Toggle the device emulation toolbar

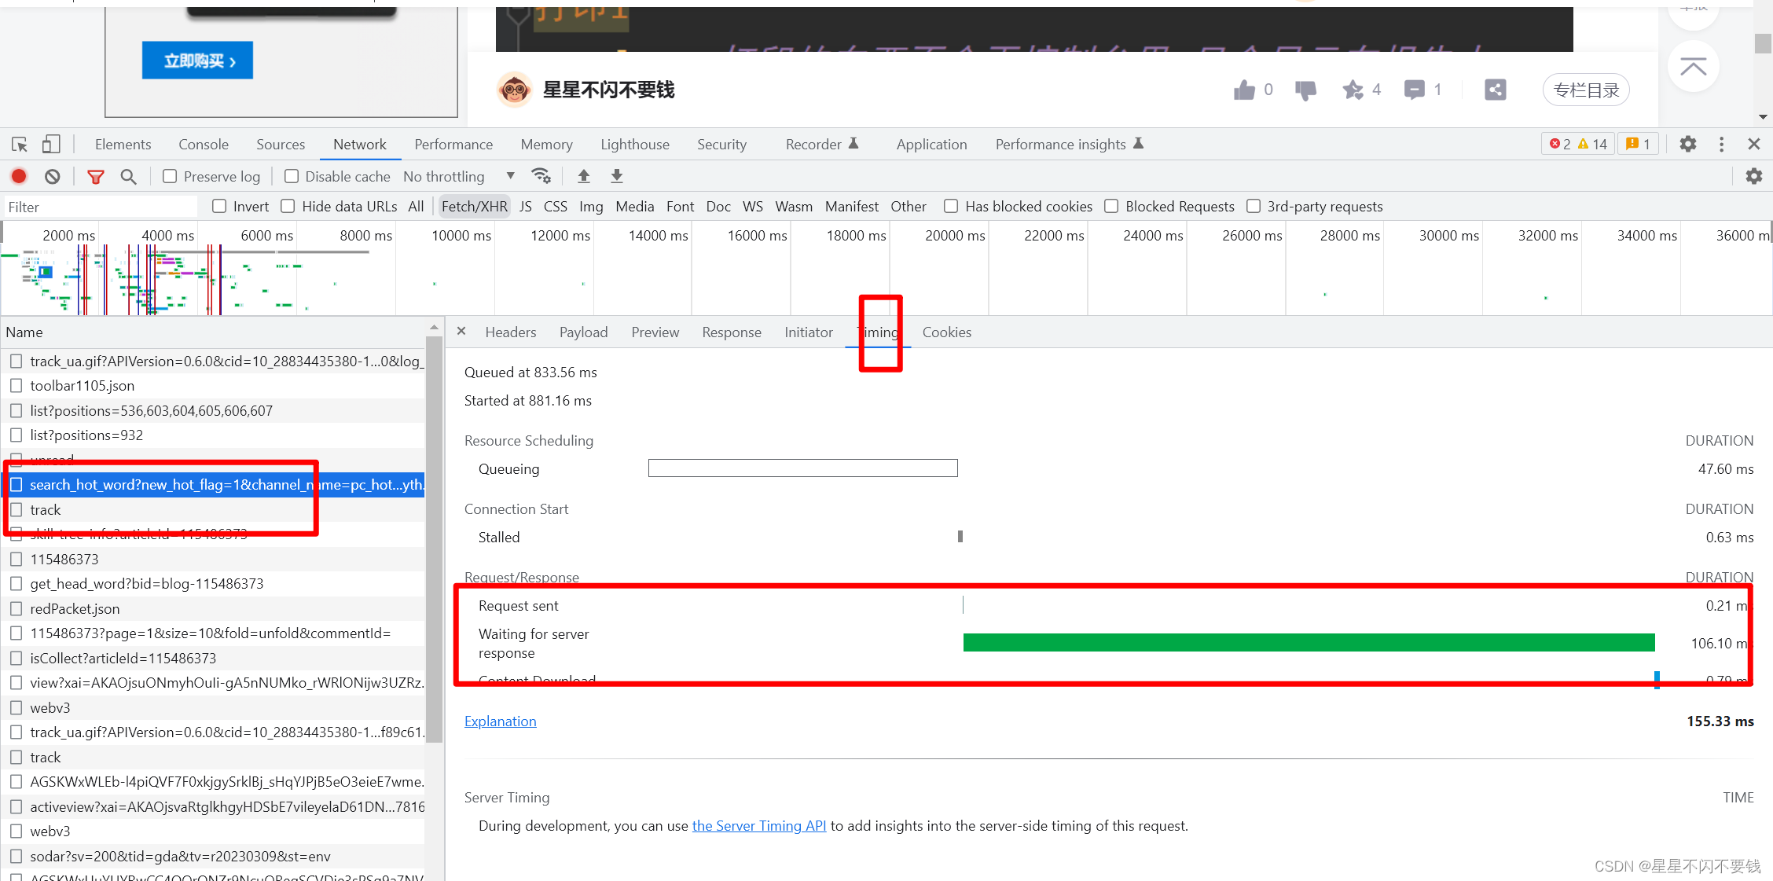point(50,144)
